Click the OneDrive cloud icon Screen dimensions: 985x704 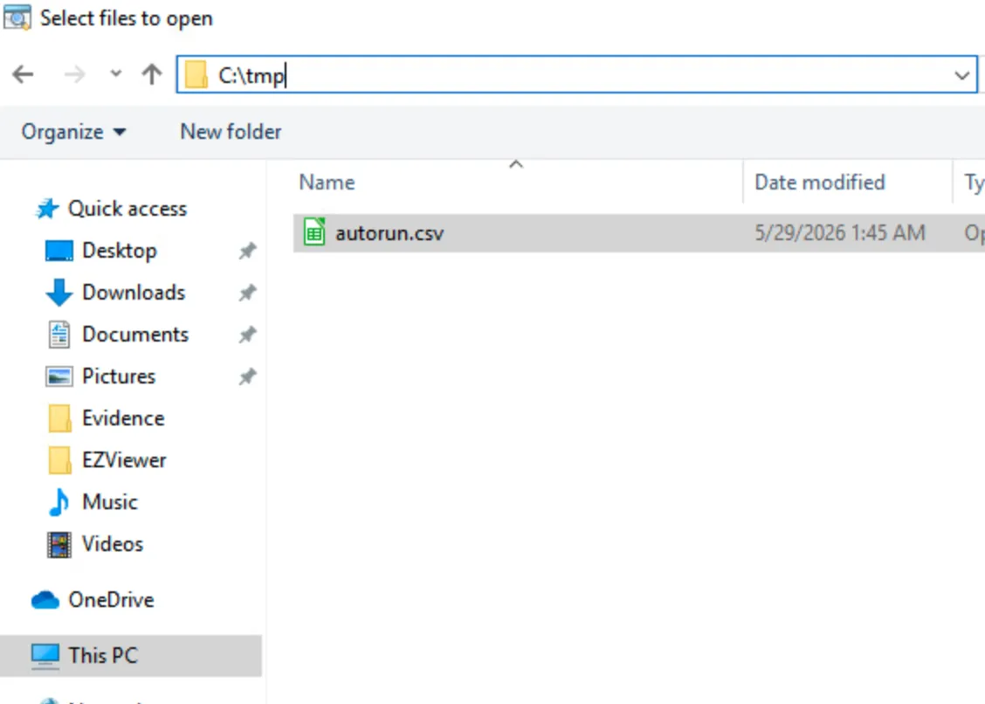pos(45,600)
